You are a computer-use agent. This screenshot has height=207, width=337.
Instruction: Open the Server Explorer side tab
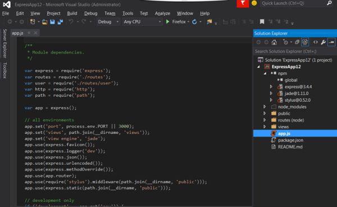[4, 43]
